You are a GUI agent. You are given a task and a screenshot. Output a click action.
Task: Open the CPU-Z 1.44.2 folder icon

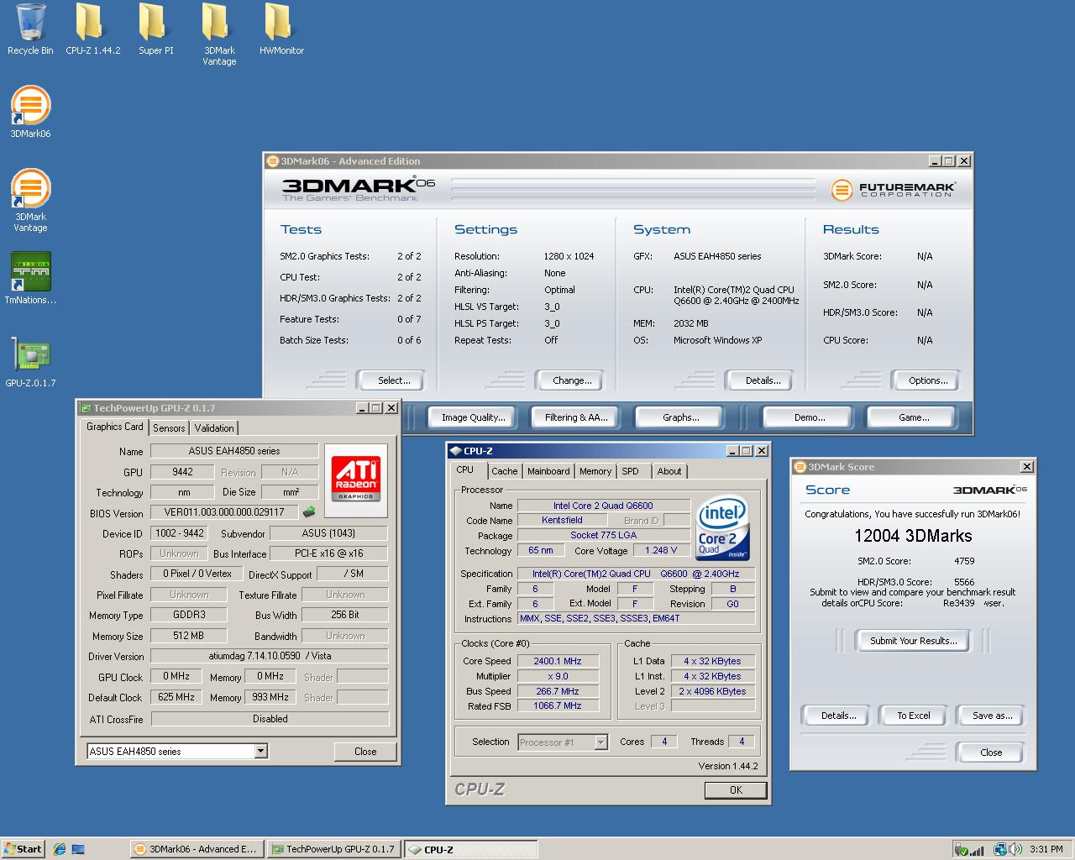coord(92,29)
